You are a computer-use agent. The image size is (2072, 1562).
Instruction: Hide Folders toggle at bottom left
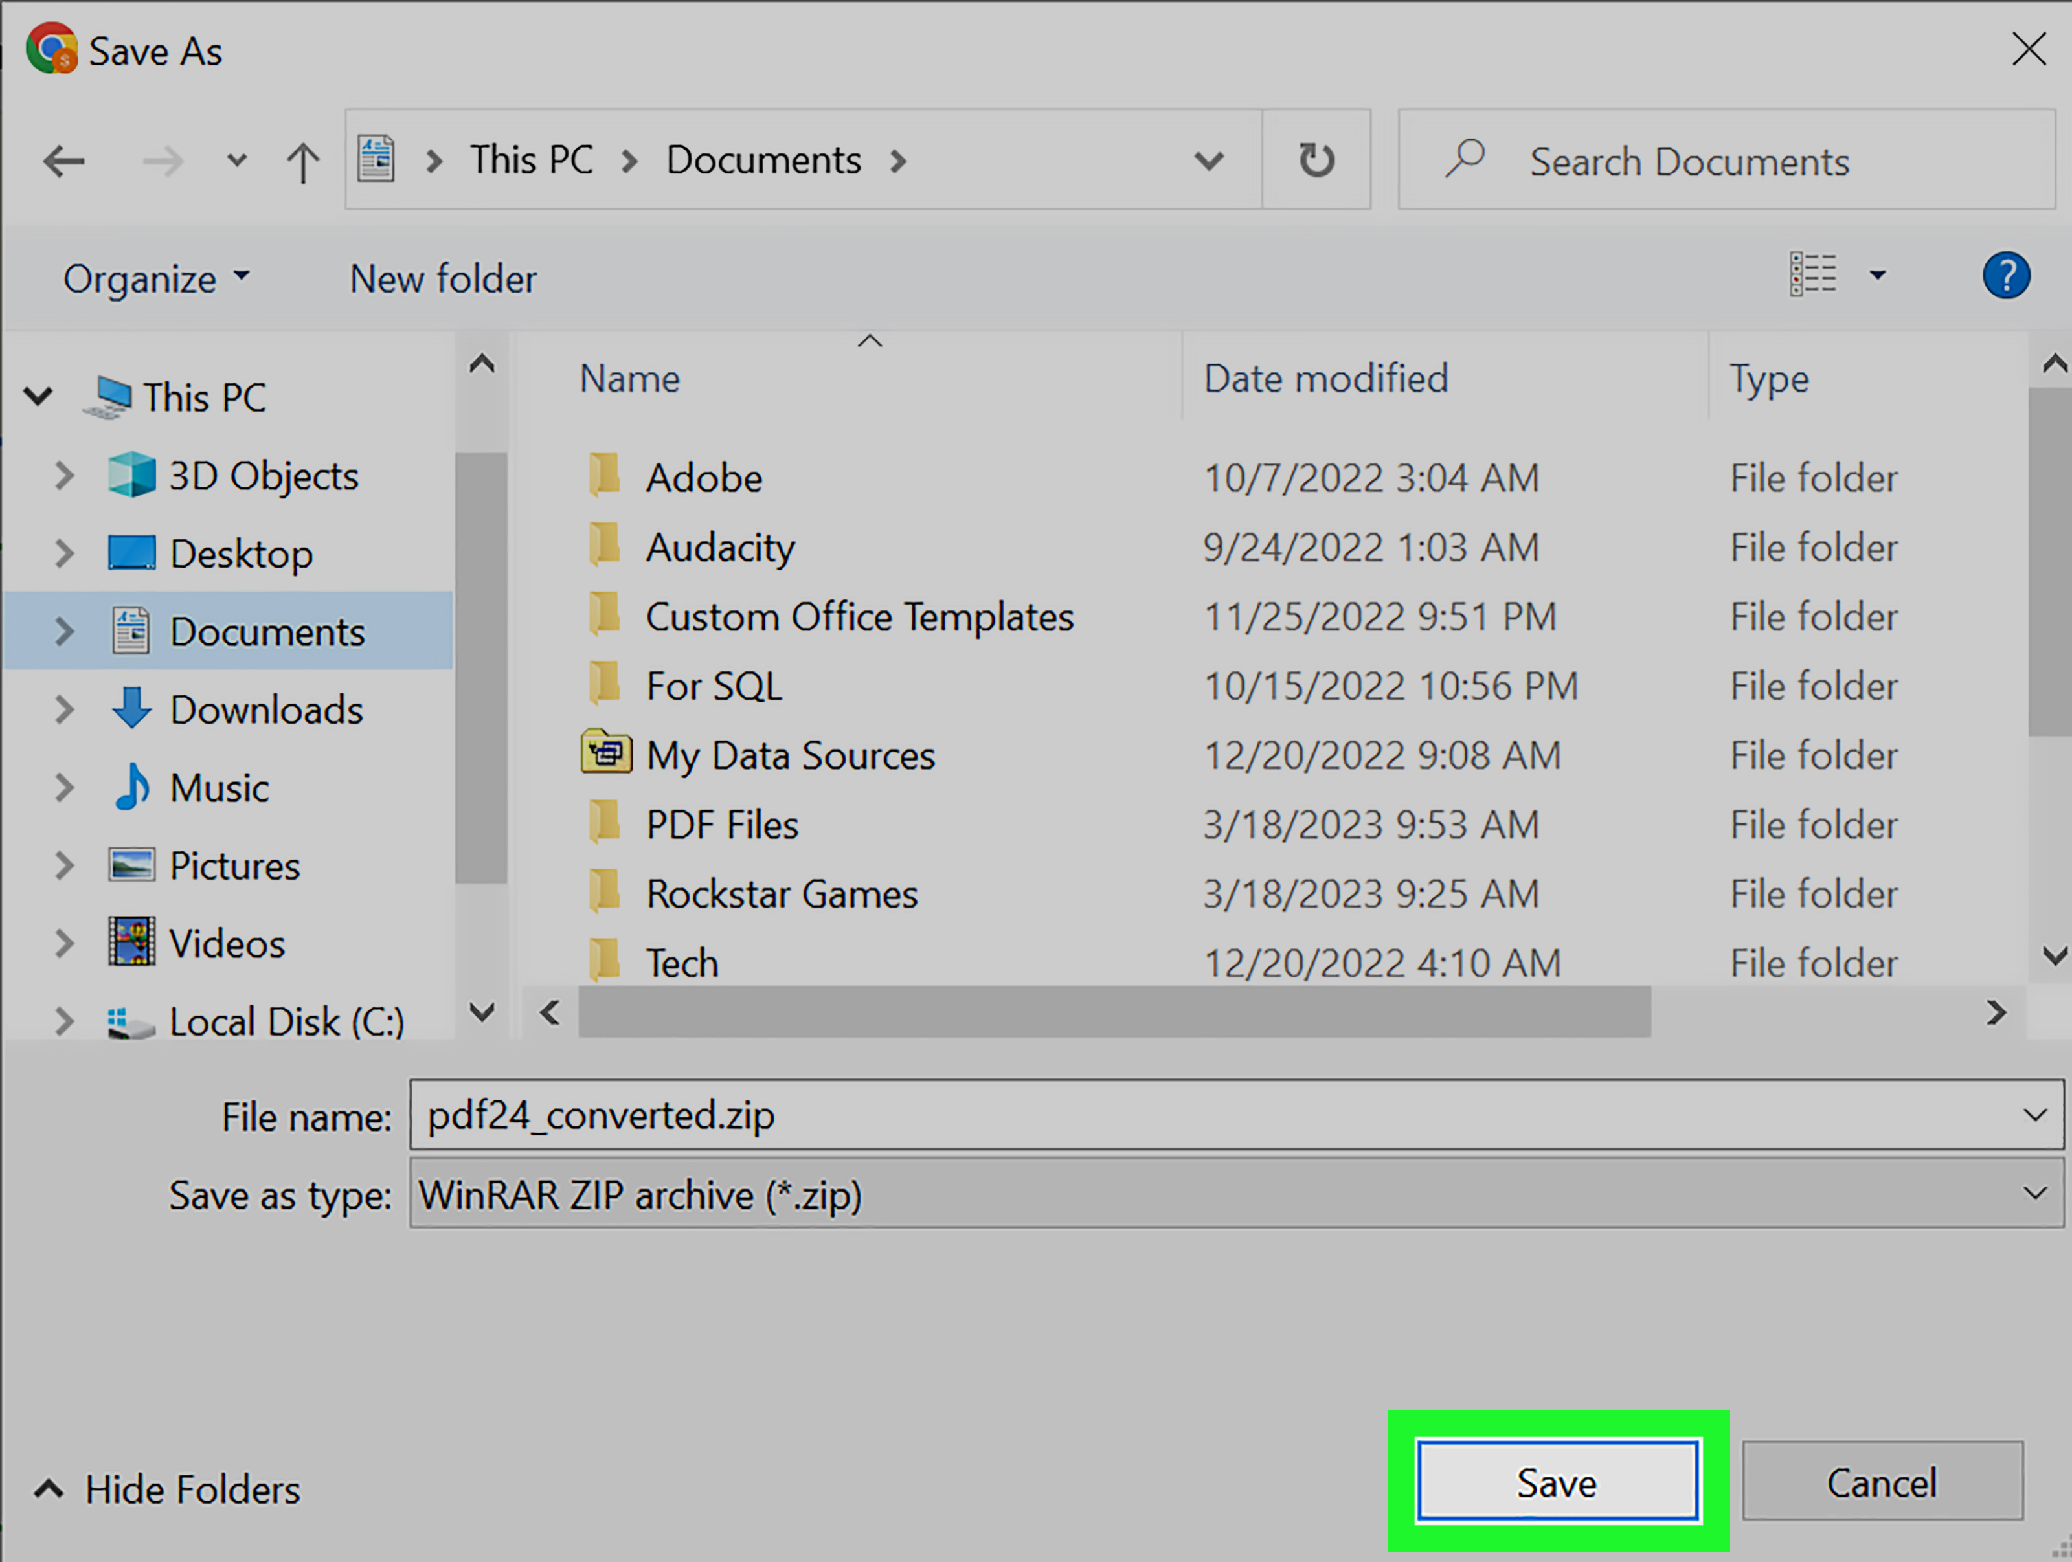(168, 1489)
